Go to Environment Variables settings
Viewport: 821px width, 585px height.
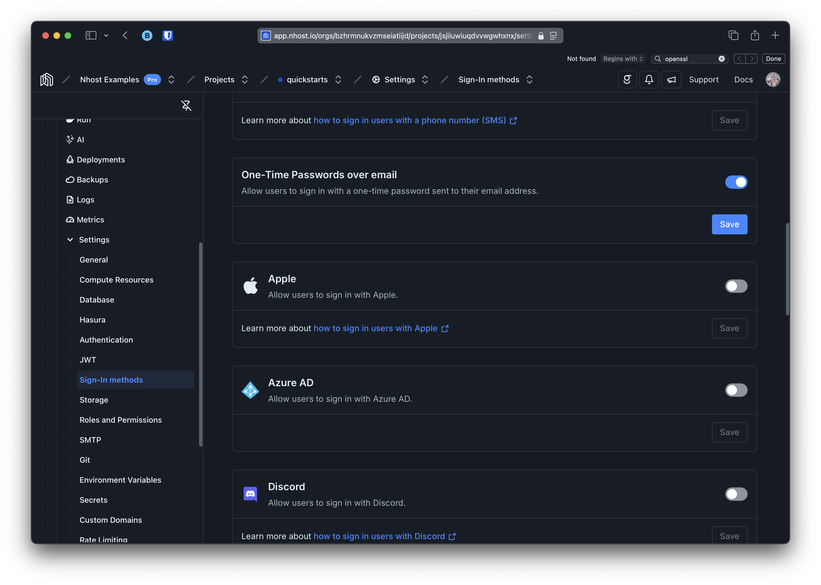point(120,480)
